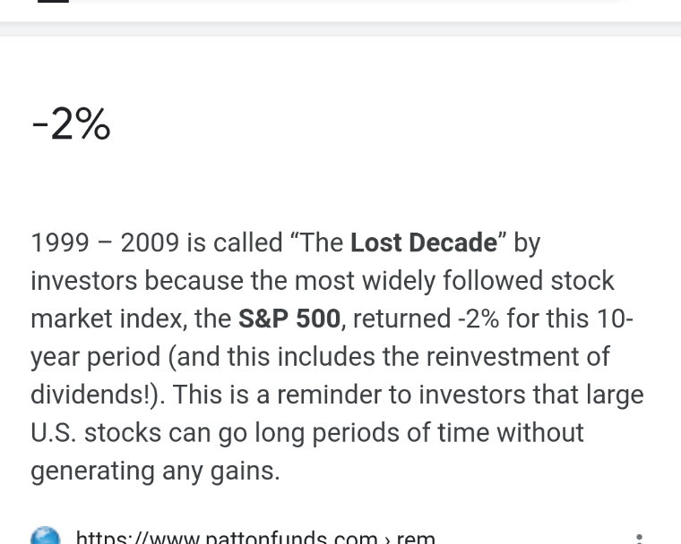The height and width of the screenshot is (544, 681).
Task: Click the black mark at top left edge
Action: pos(54,1)
